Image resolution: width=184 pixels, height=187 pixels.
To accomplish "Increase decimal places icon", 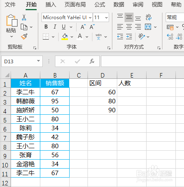I will point(170,37).
